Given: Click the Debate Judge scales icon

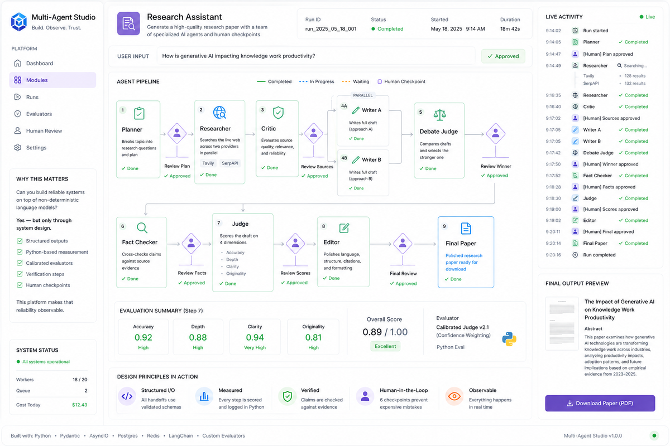Looking at the screenshot, I should tap(440, 114).
